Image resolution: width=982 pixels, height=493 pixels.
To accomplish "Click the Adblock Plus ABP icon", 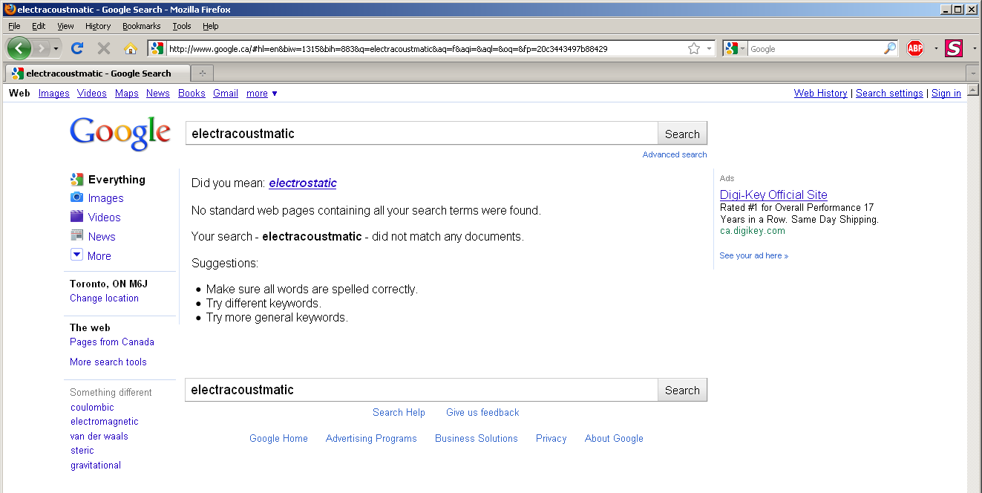I will [915, 48].
